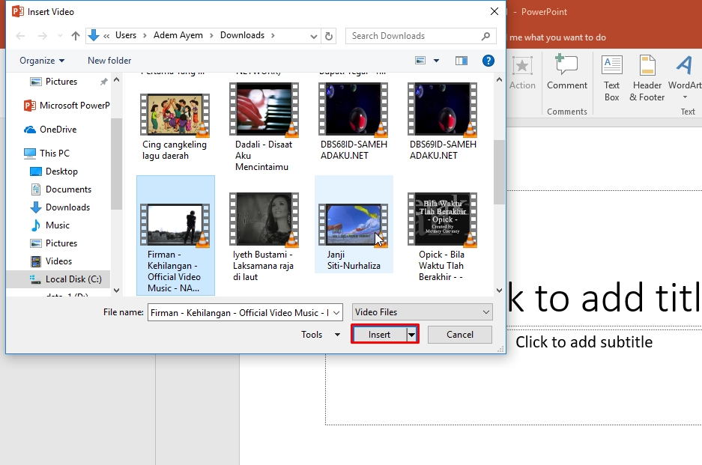This screenshot has height=465, width=702.
Task: Select DBS68ID-SAMEHADAKU.NET video file
Action: tap(354, 121)
